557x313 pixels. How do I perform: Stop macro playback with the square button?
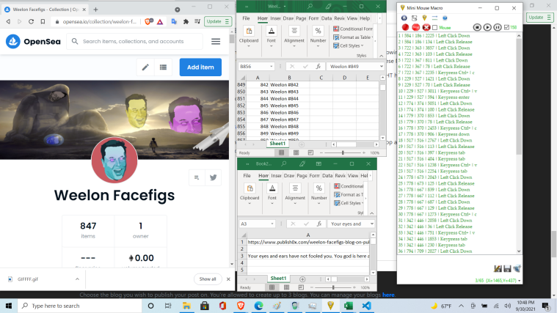(x=477, y=27)
